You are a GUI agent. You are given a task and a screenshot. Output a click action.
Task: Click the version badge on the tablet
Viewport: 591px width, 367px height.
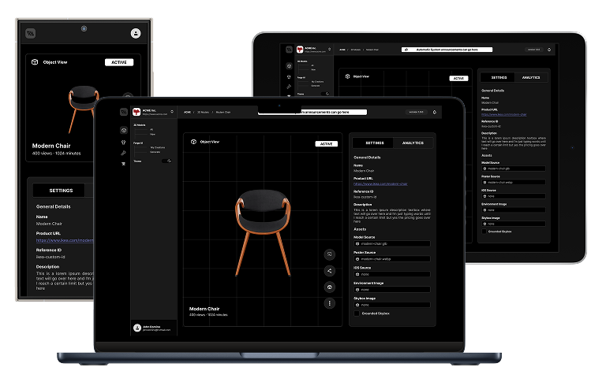533,50
